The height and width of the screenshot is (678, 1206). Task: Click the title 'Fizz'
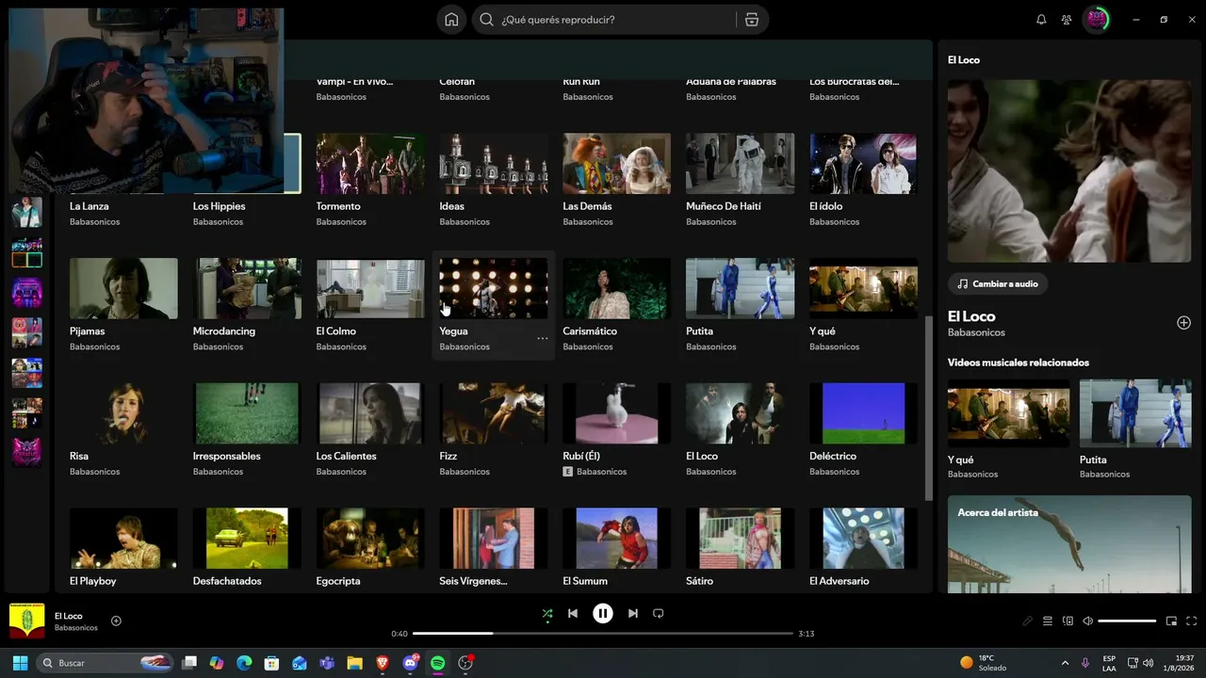pos(448,456)
